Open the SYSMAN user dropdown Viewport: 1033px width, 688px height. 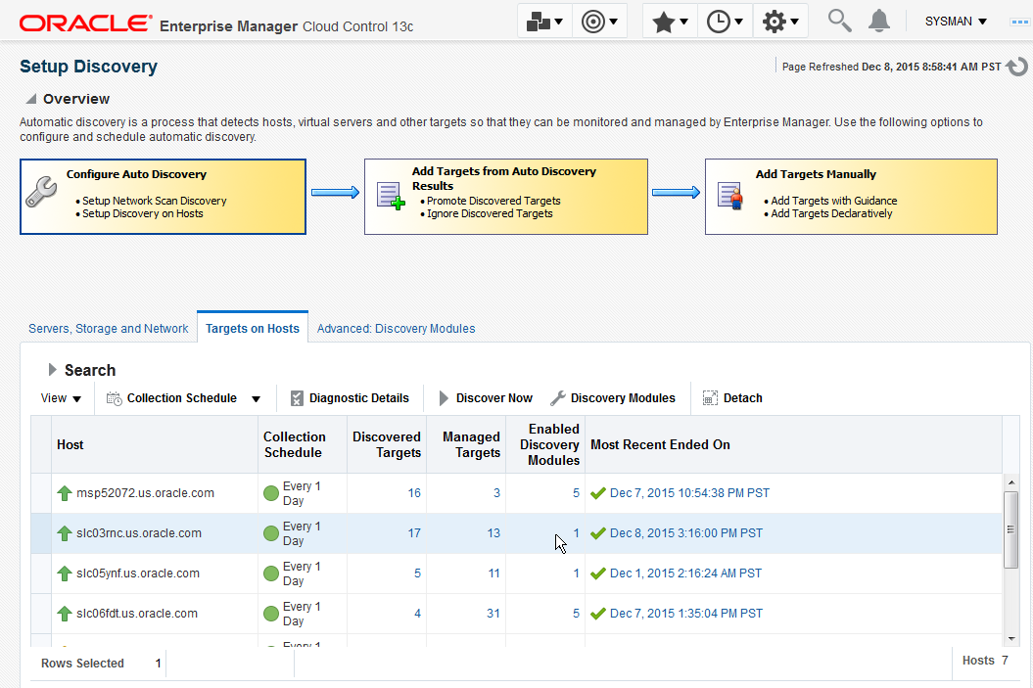956,21
